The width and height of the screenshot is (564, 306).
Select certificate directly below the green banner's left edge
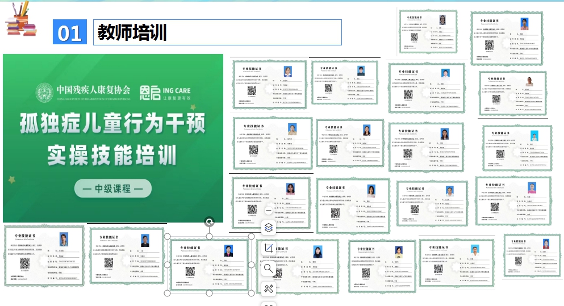[x=44, y=255]
